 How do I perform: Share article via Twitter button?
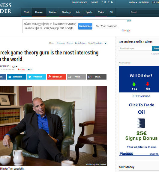point(37,77)
